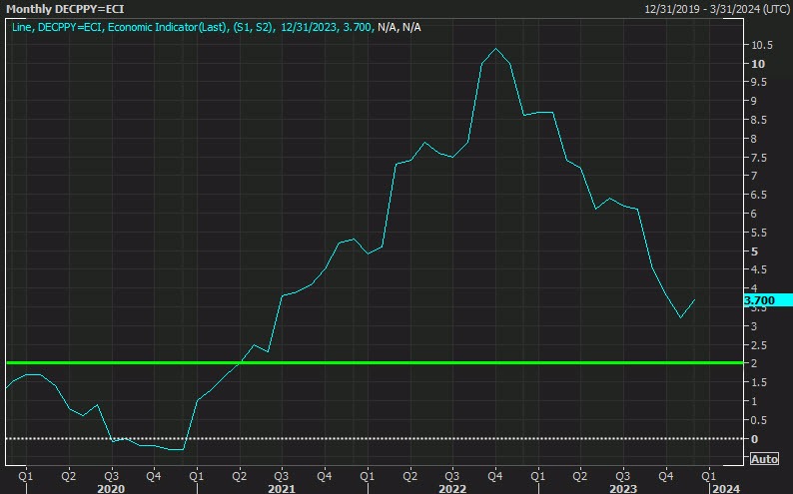Screen dimensions: 793x494
Task: Click the final Q1 label before 2024
Action: pyautogui.click(x=709, y=475)
